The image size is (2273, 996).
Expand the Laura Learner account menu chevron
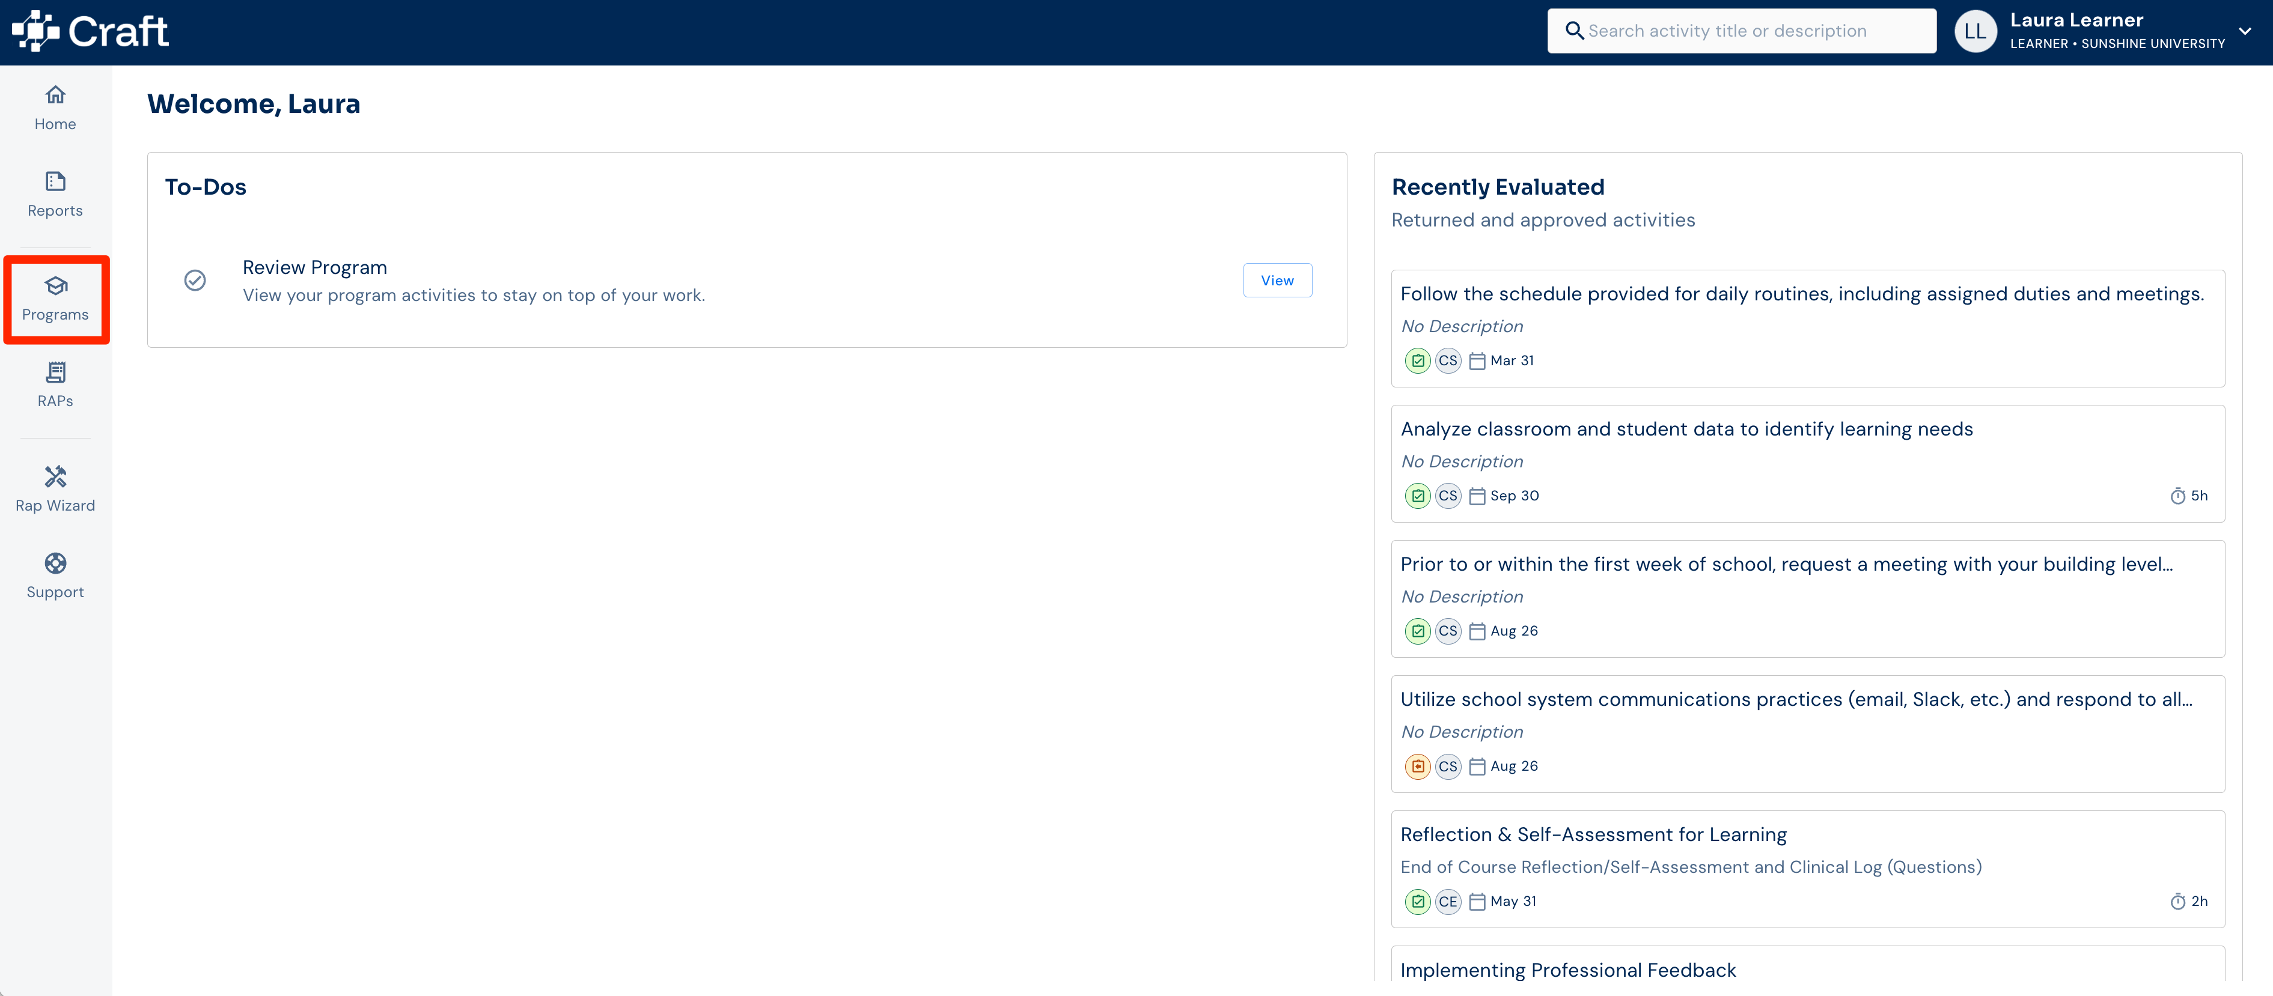pos(2245,31)
